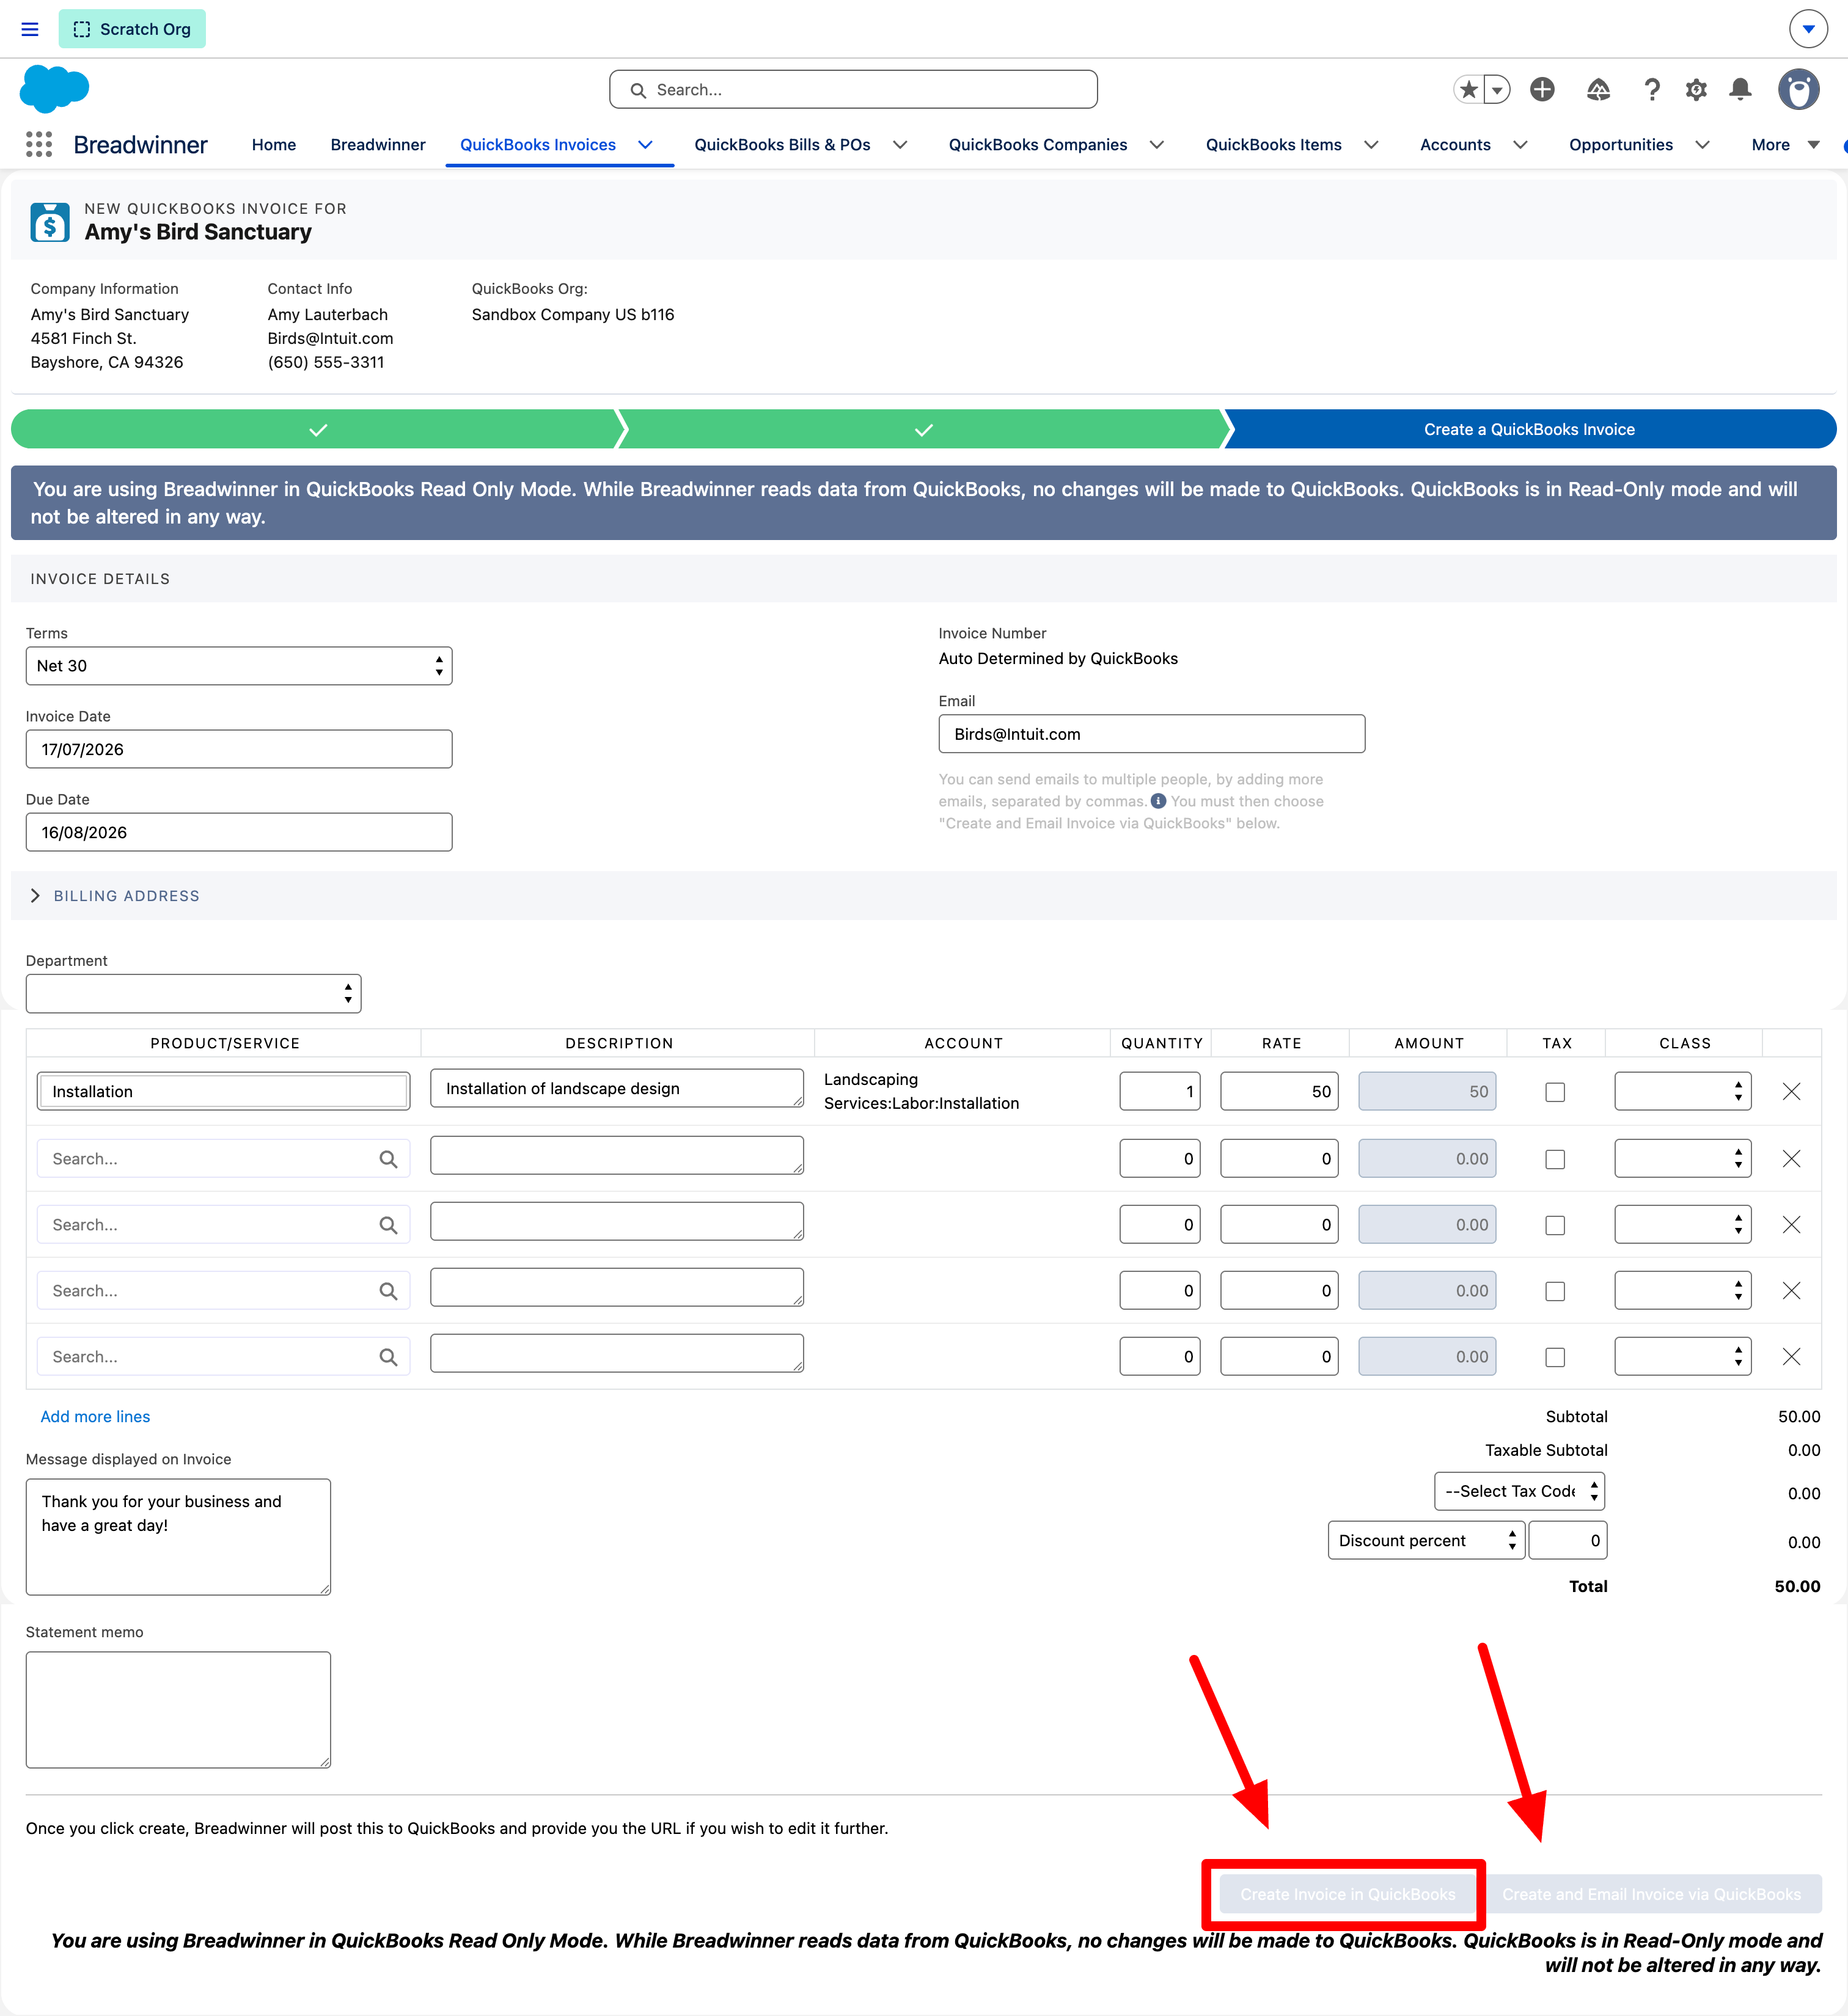Remove the fifth line item with X
This screenshot has height=2016, width=1848.
pos(1791,1357)
